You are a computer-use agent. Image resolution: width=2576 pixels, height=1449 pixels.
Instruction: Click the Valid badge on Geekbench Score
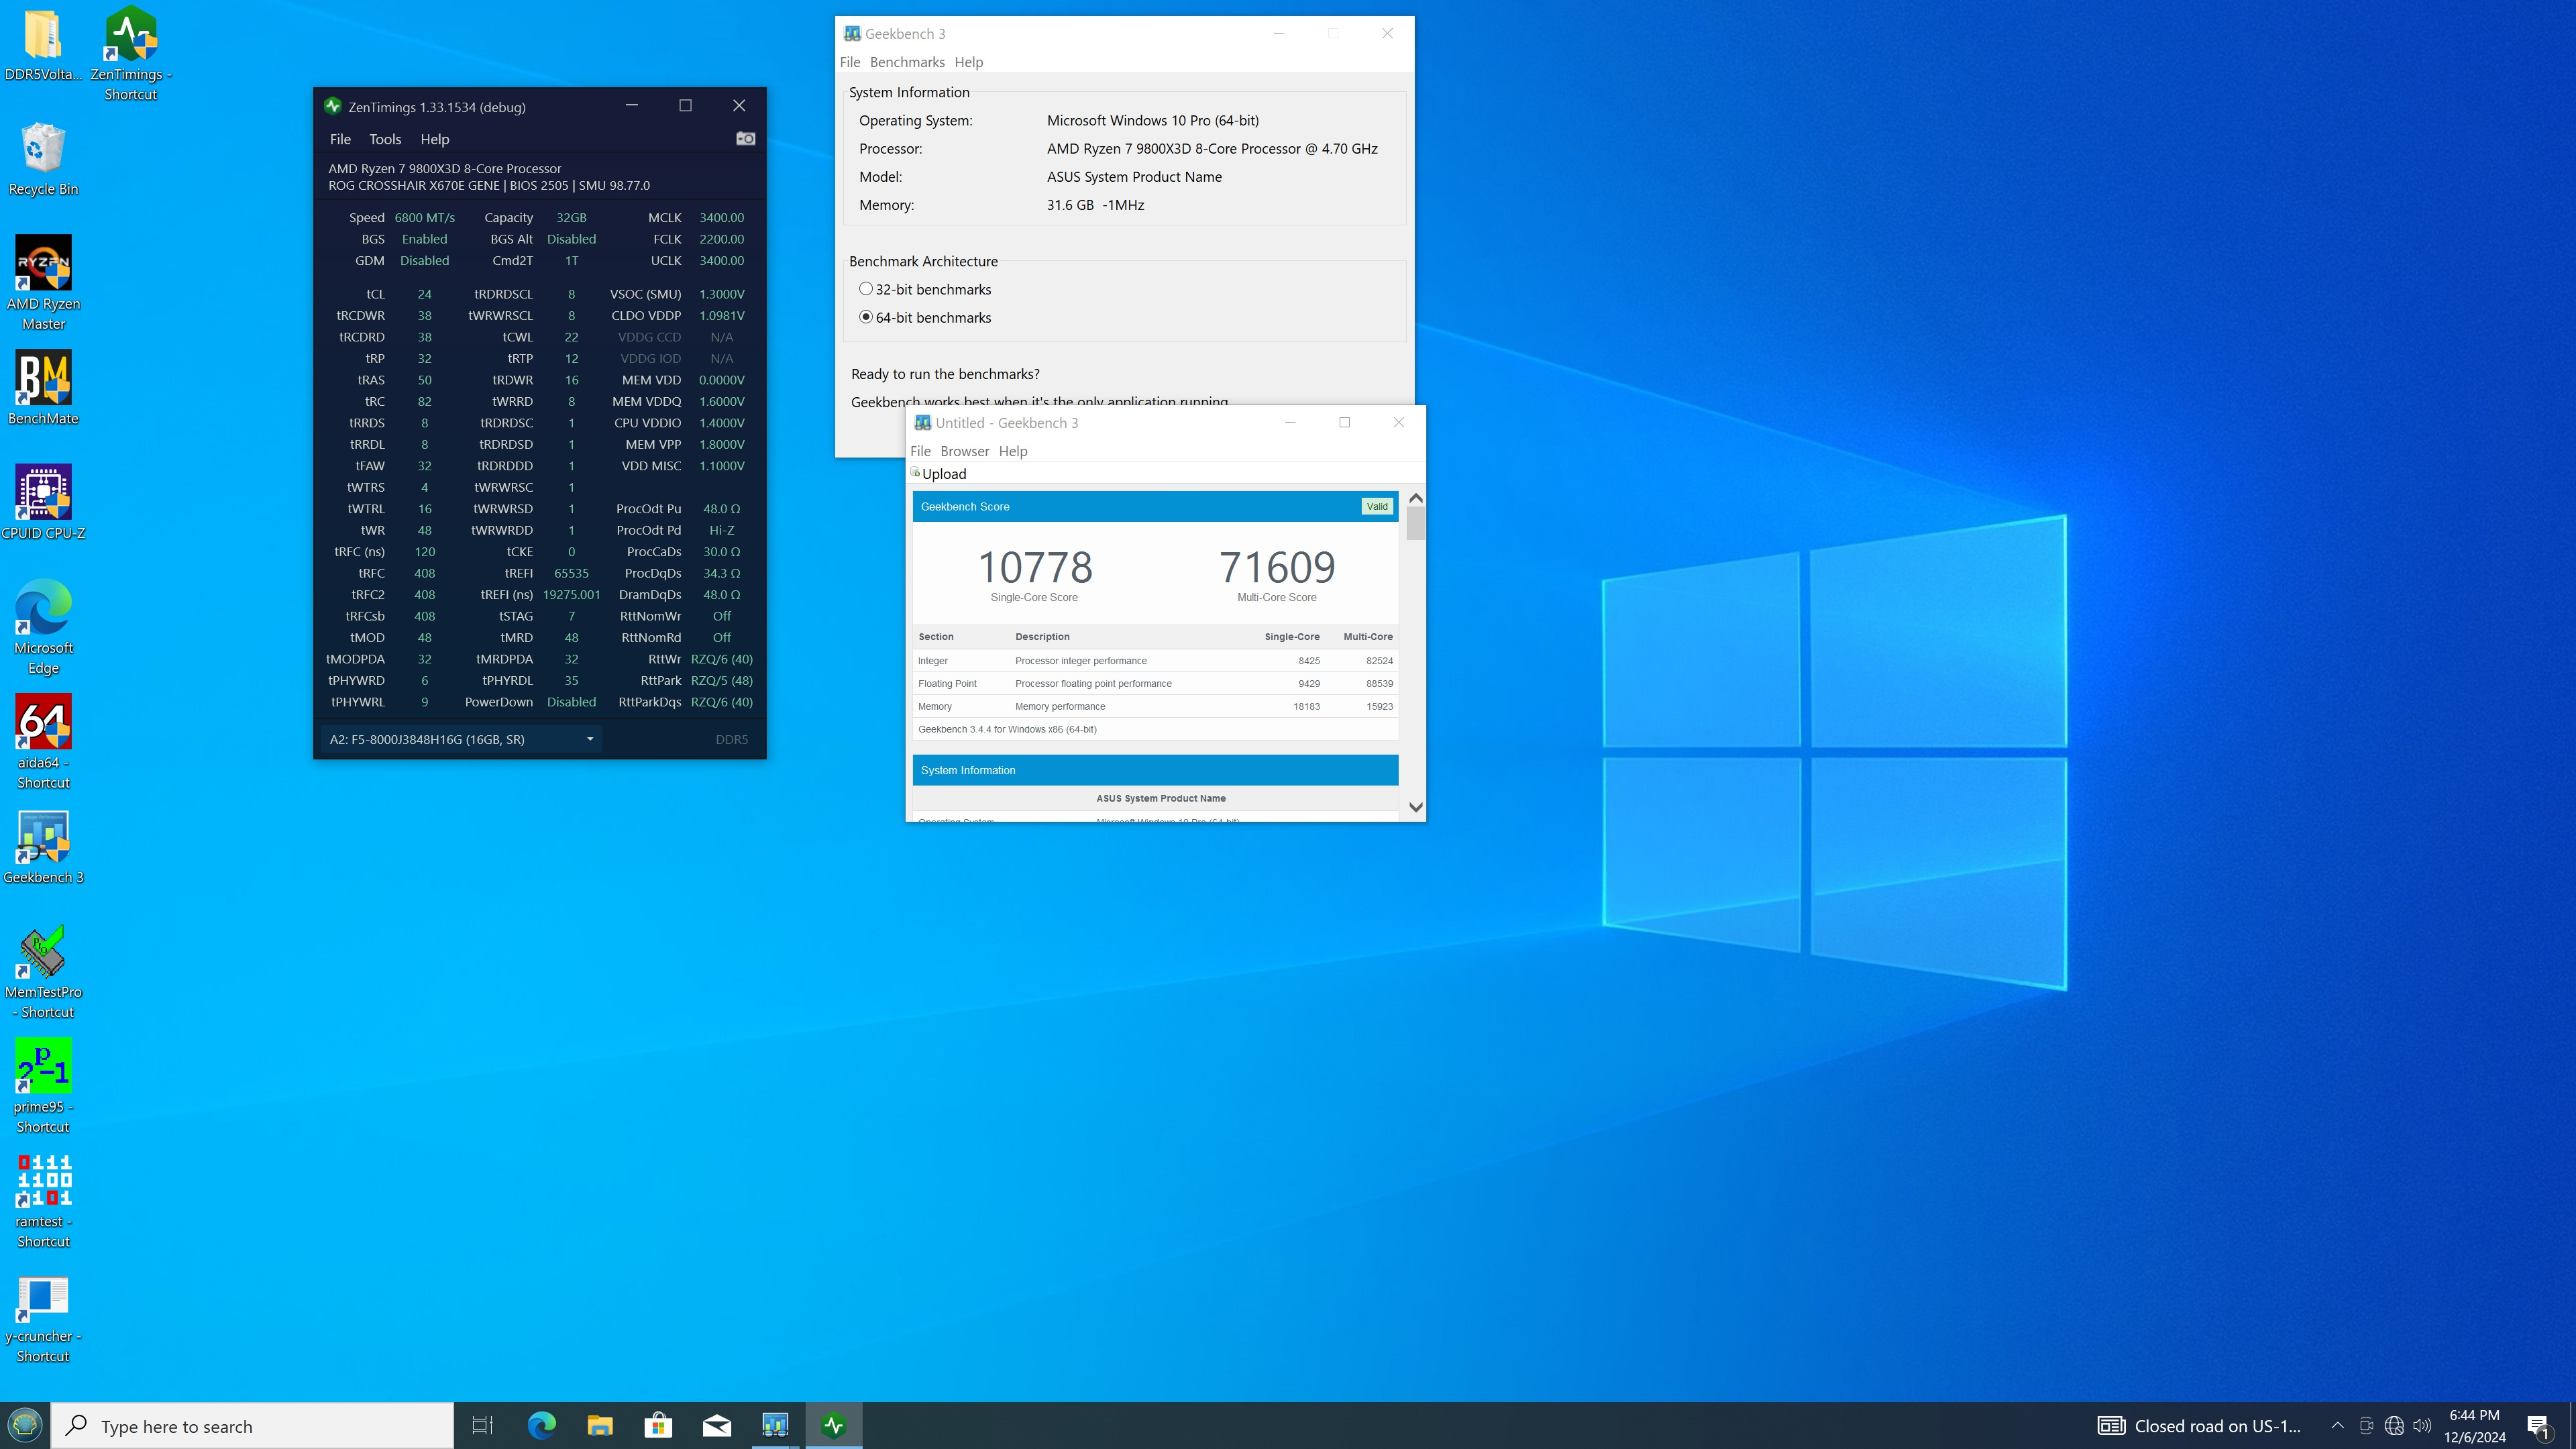pos(1376,506)
